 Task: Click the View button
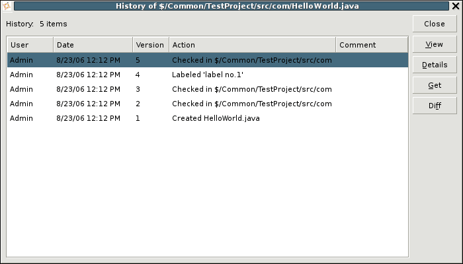[434, 44]
